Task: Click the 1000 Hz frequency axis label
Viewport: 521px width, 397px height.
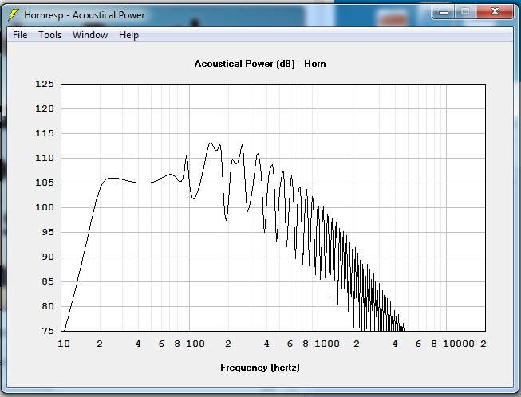Action: (x=327, y=344)
